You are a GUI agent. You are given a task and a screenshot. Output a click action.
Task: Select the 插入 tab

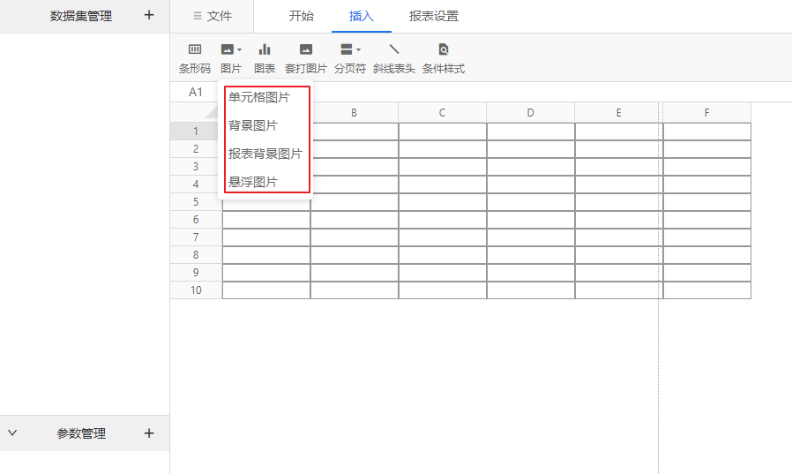361,16
